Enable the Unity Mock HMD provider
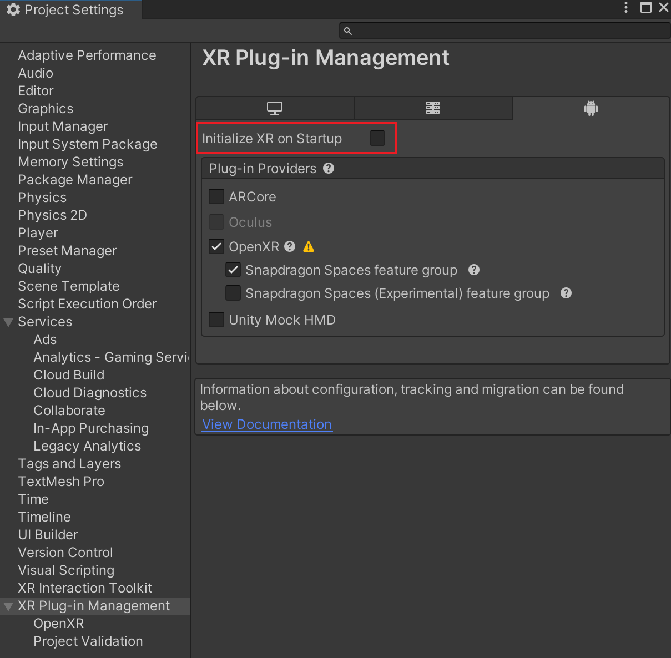The height and width of the screenshot is (658, 671). tap(216, 320)
